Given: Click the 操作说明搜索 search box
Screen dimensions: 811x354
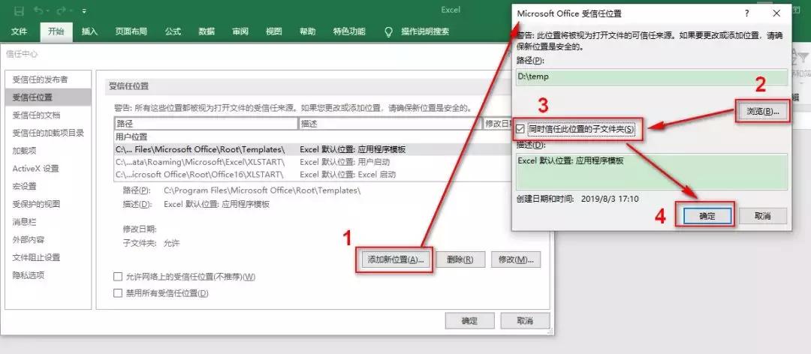Looking at the screenshot, I should tap(425, 31).
